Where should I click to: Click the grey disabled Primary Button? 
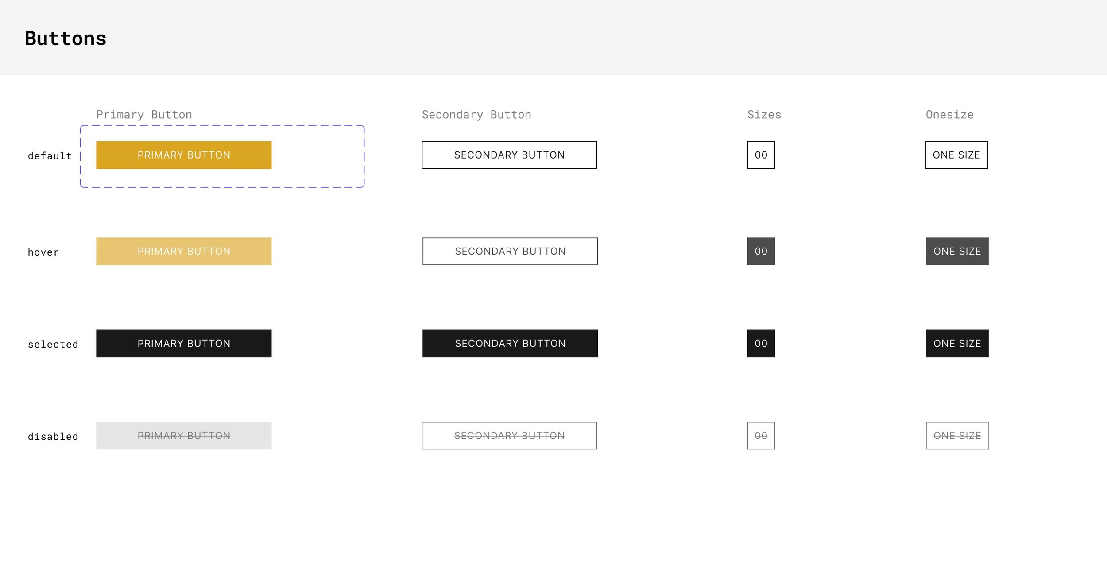pos(184,435)
